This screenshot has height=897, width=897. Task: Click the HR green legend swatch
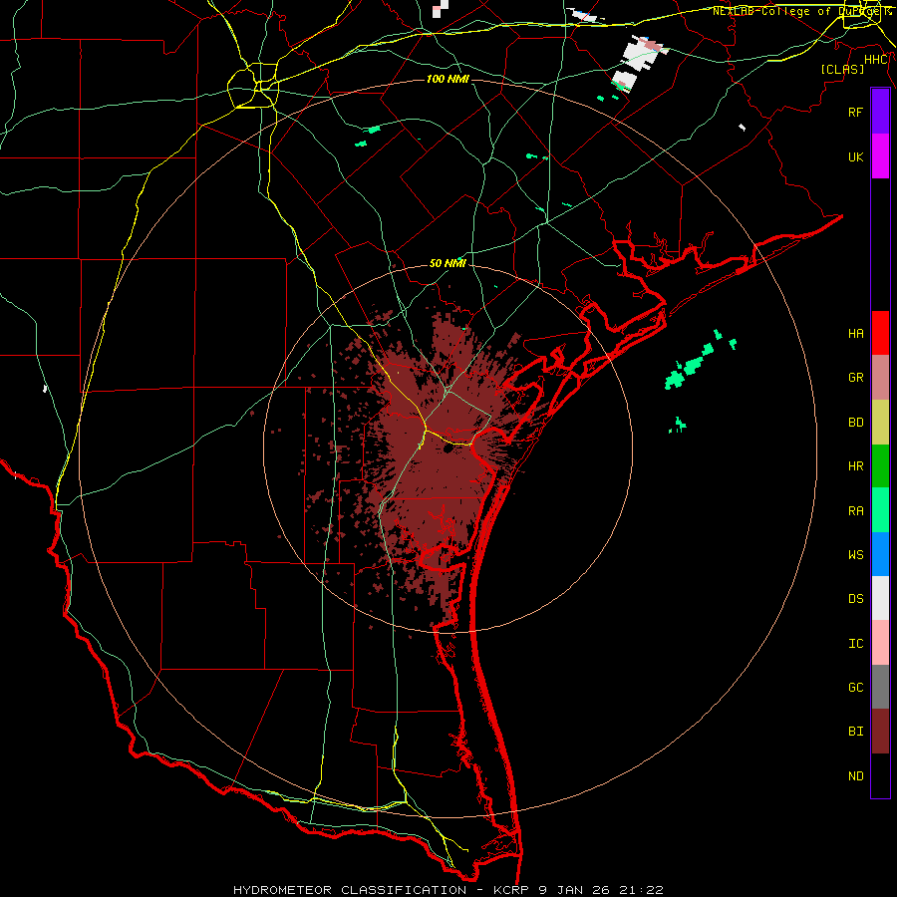(880, 466)
